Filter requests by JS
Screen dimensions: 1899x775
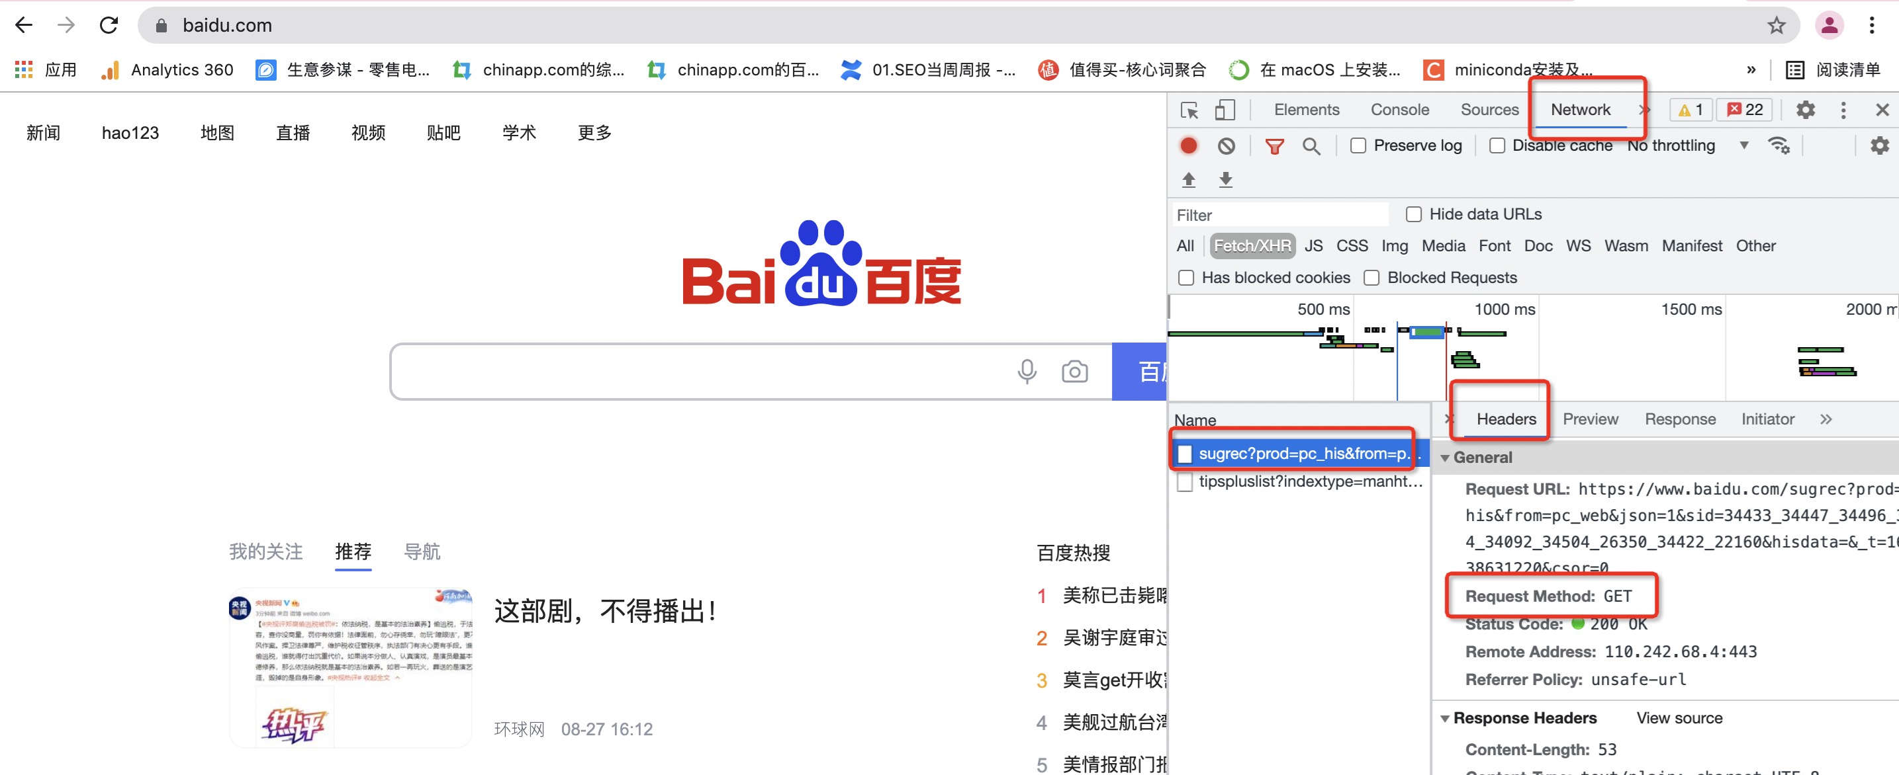tap(1313, 246)
